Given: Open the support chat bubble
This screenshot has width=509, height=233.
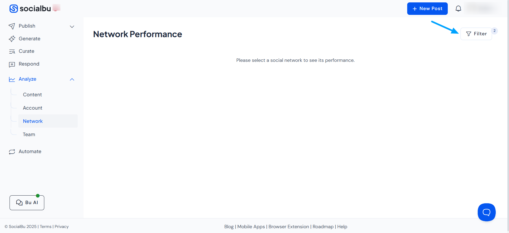Looking at the screenshot, I should click(x=486, y=212).
